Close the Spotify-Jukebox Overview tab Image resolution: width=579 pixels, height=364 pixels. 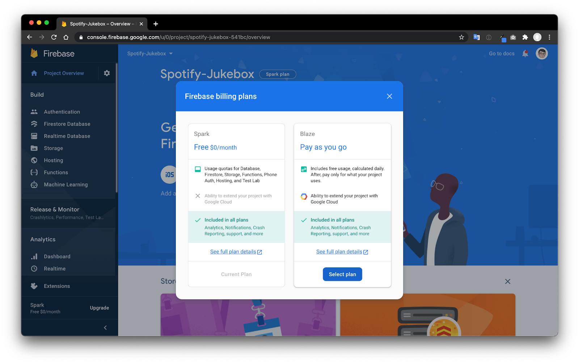(x=141, y=24)
